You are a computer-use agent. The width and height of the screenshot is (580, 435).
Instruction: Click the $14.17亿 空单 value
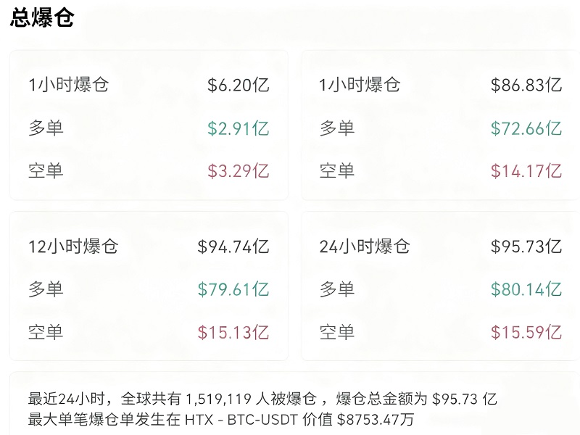coord(526,171)
